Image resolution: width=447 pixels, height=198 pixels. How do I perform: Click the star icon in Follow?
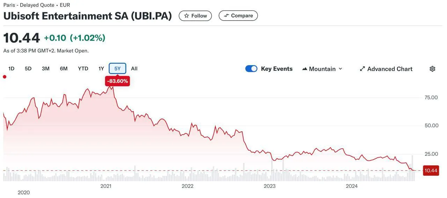pos(186,16)
